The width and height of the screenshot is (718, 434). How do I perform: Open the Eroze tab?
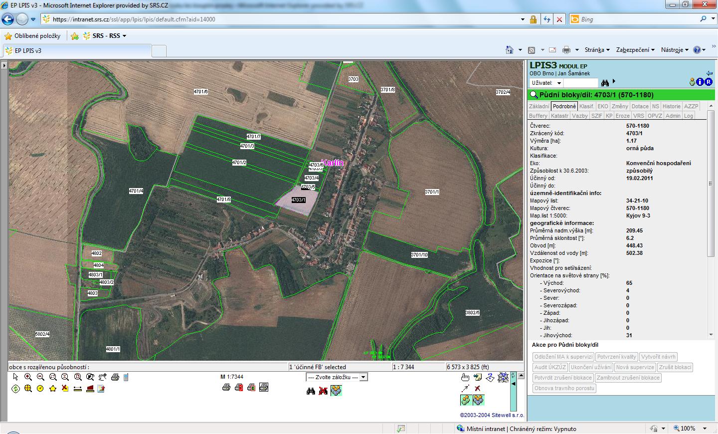[623, 116]
